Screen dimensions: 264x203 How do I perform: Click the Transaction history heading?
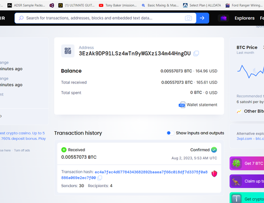tap(78, 133)
